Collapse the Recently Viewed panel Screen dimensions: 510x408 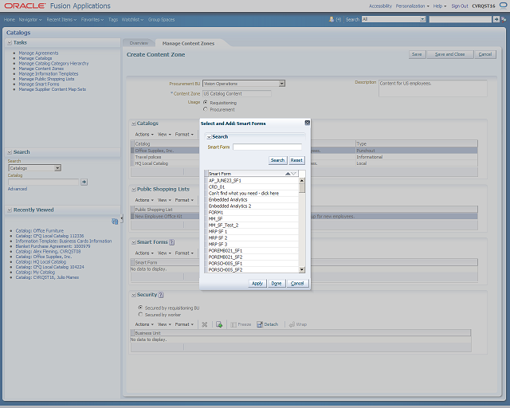10,210
